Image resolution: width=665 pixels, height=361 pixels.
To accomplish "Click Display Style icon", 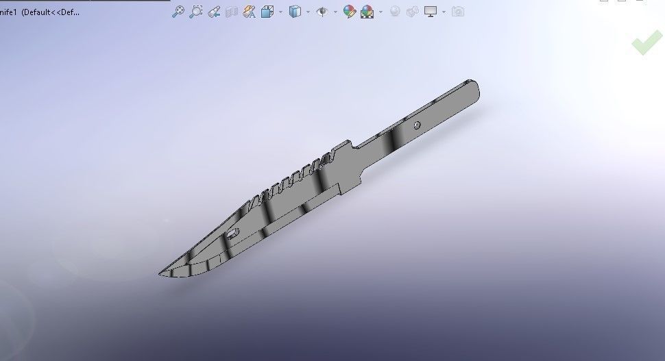I will coord(295,12).
